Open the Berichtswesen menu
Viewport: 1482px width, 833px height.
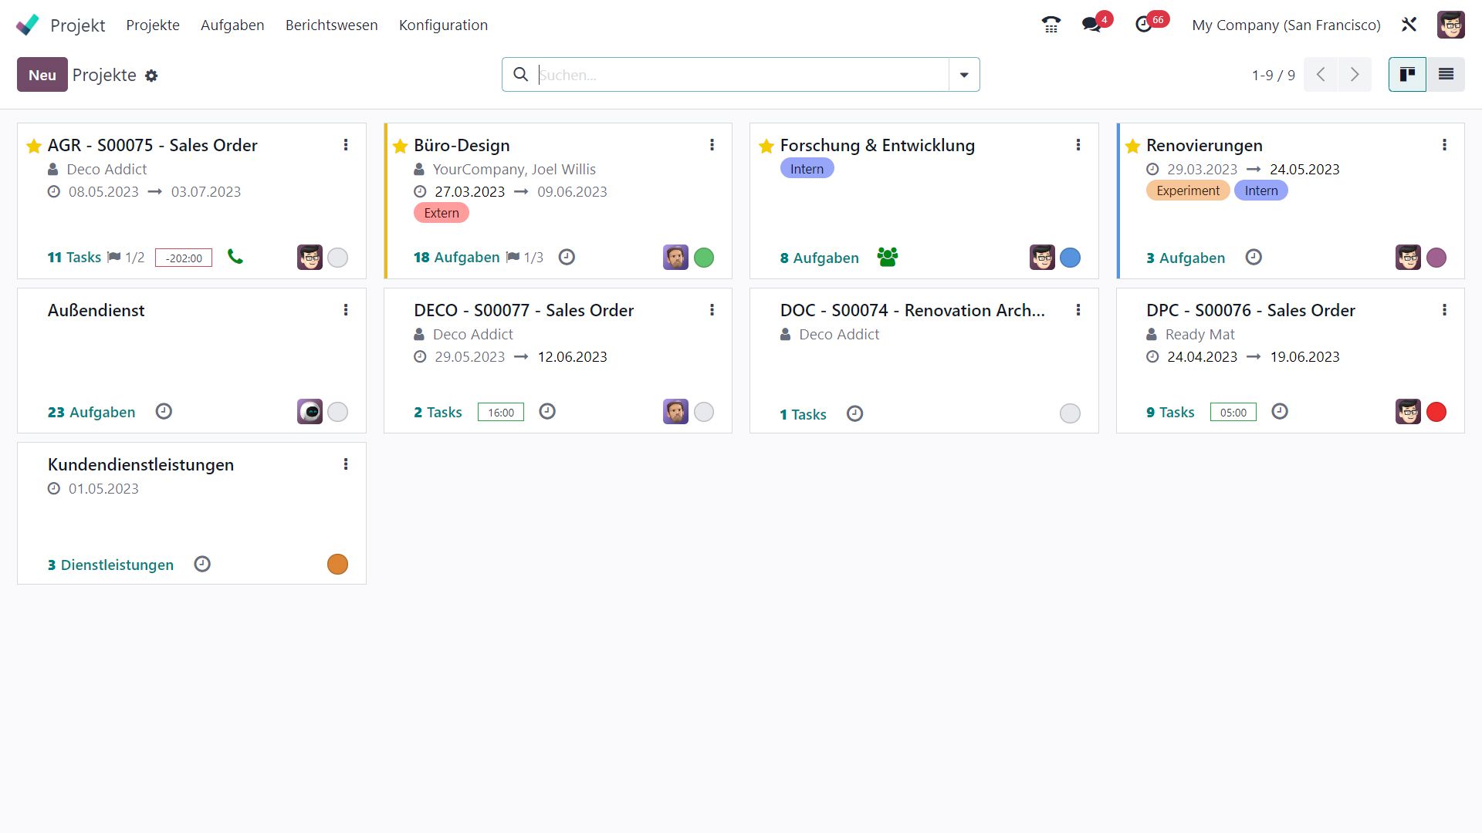pyautogui.click(x=331, y=25)
